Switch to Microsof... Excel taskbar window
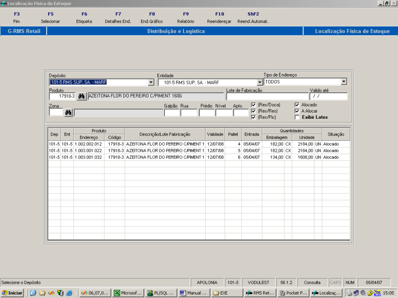Screen dimensions: 398x298 tap(128, 293)
